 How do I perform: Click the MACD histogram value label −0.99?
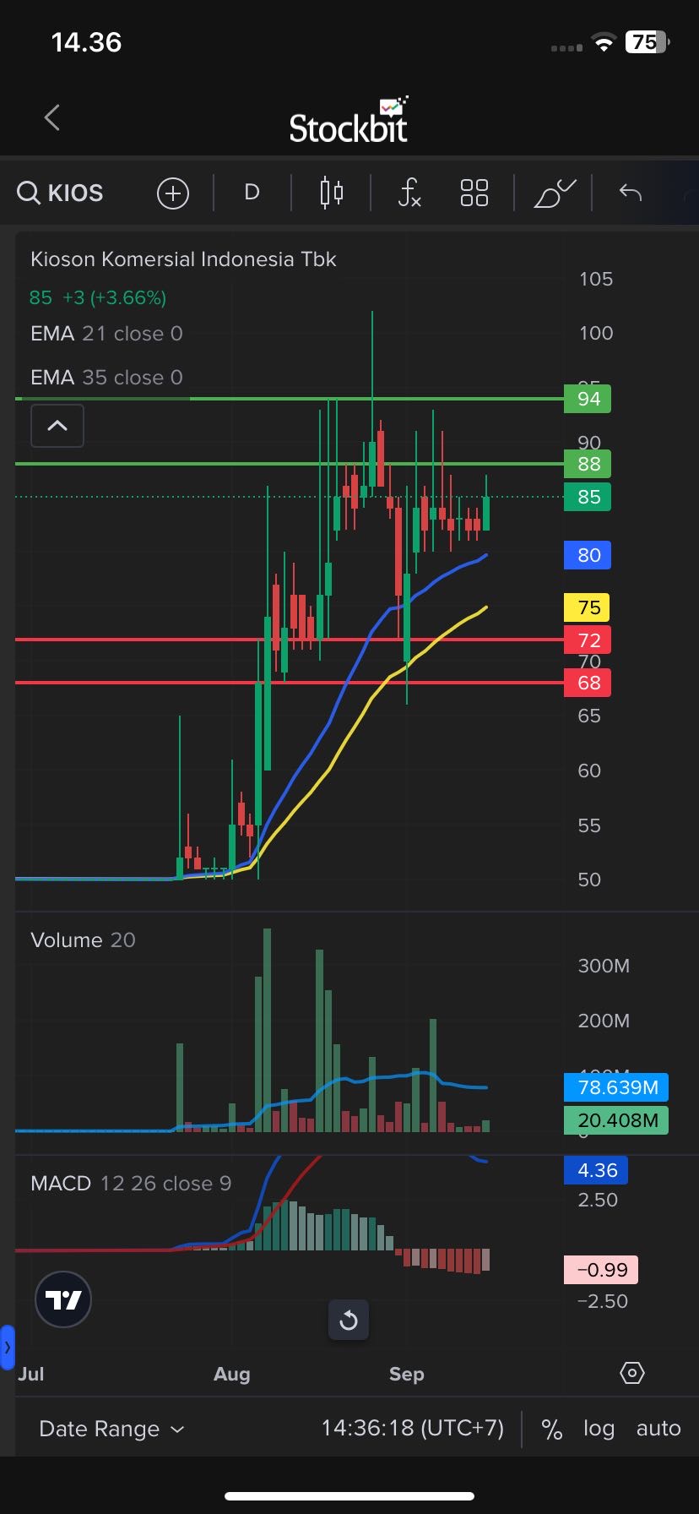point(601,1270)
